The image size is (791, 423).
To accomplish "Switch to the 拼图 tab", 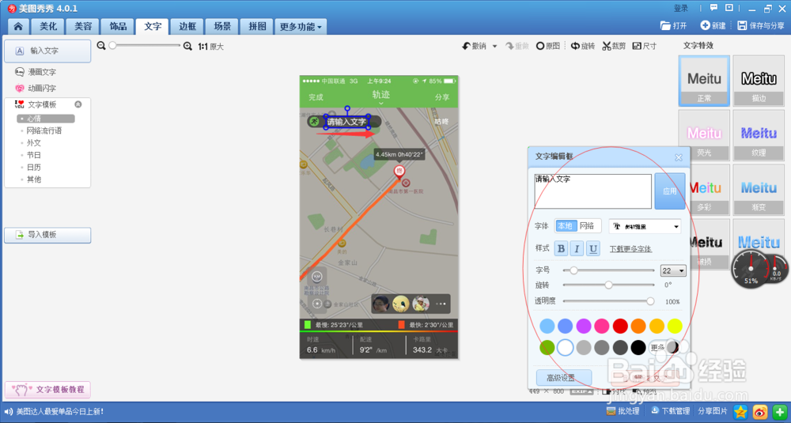I will pyautogui.click(x=257, y=27).
